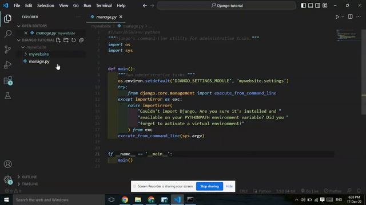
Task: Run the Python file with play button
Action: [x=337, y=17]
